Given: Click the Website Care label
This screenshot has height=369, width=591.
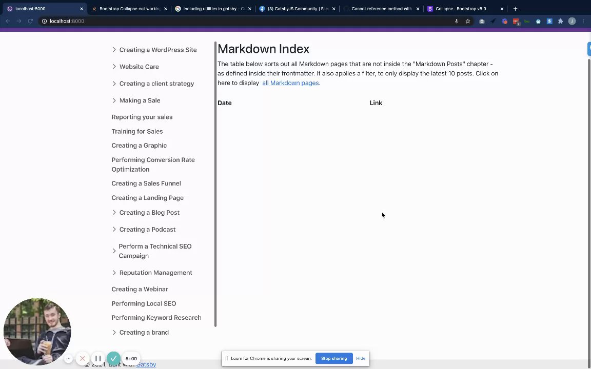Looking at the screenshot, I should [139, 67].
